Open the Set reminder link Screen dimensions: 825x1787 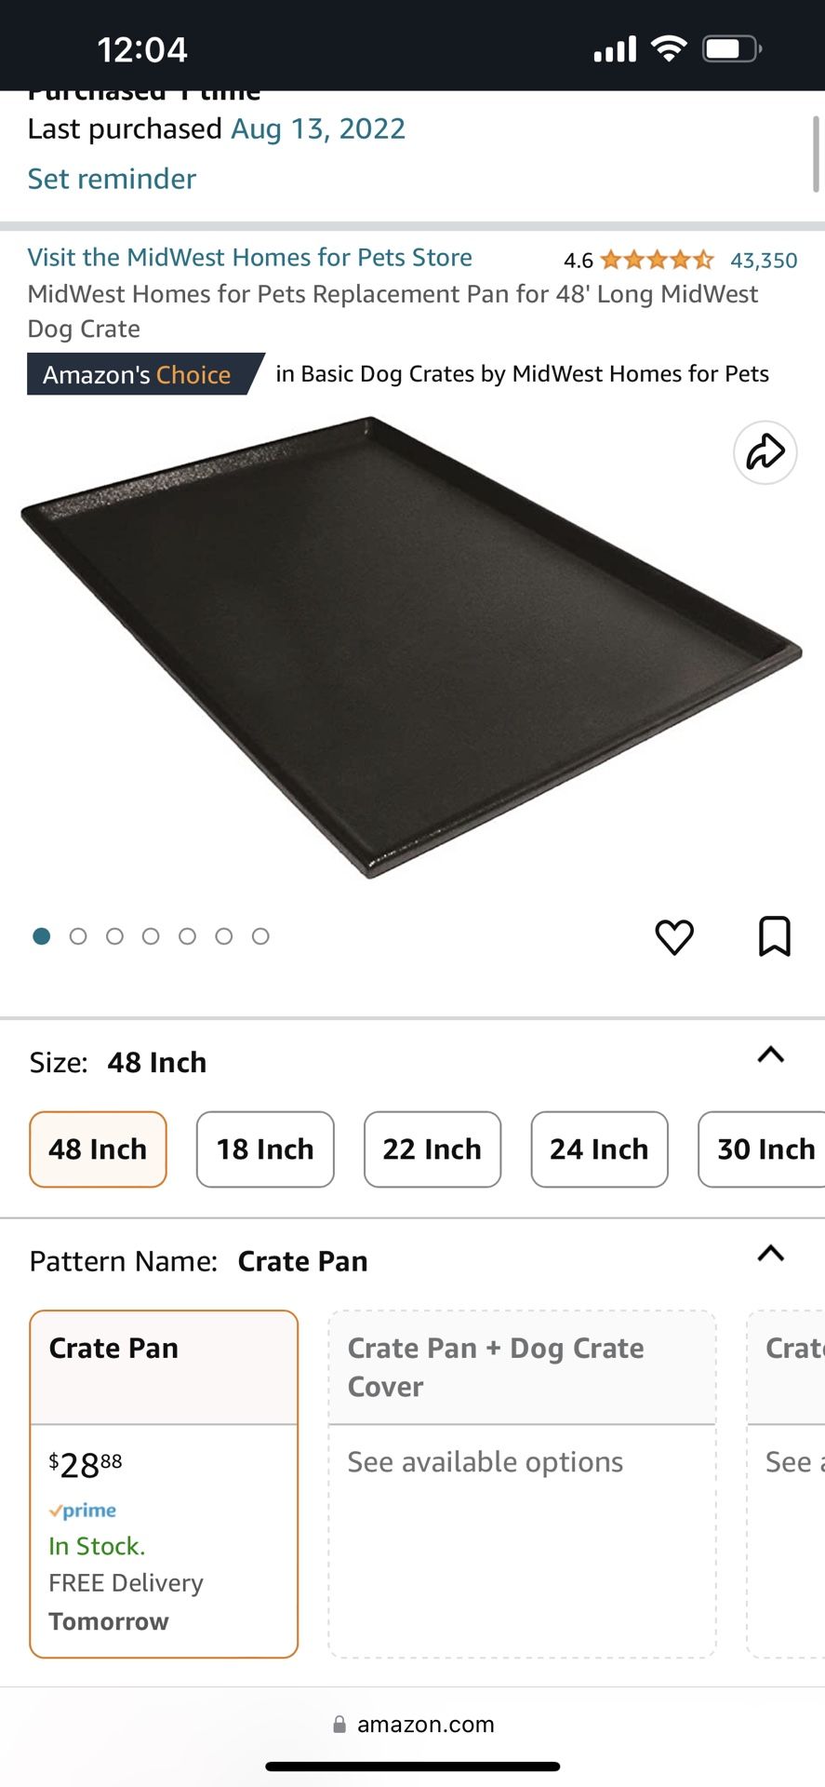coord(112,179)
